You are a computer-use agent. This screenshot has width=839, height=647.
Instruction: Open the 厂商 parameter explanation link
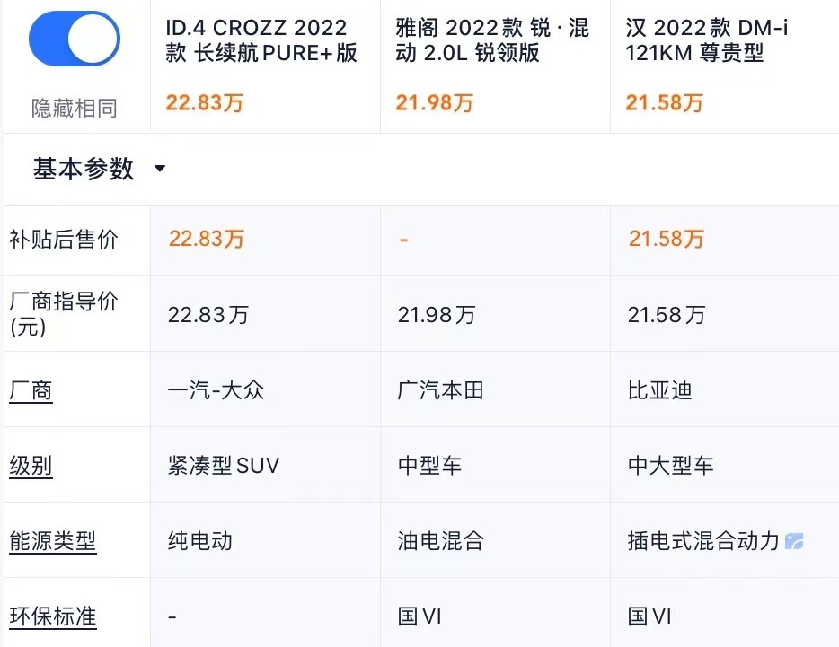click(31, 391)
